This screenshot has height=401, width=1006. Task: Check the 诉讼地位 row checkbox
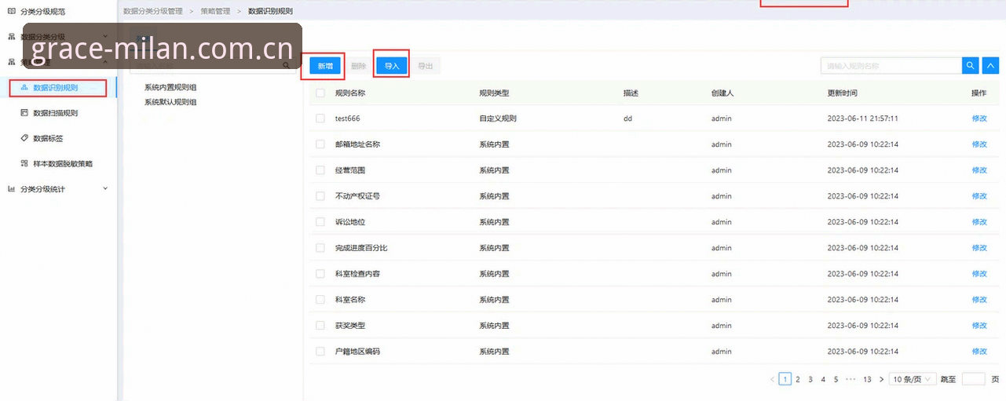[x=320, y=222]
